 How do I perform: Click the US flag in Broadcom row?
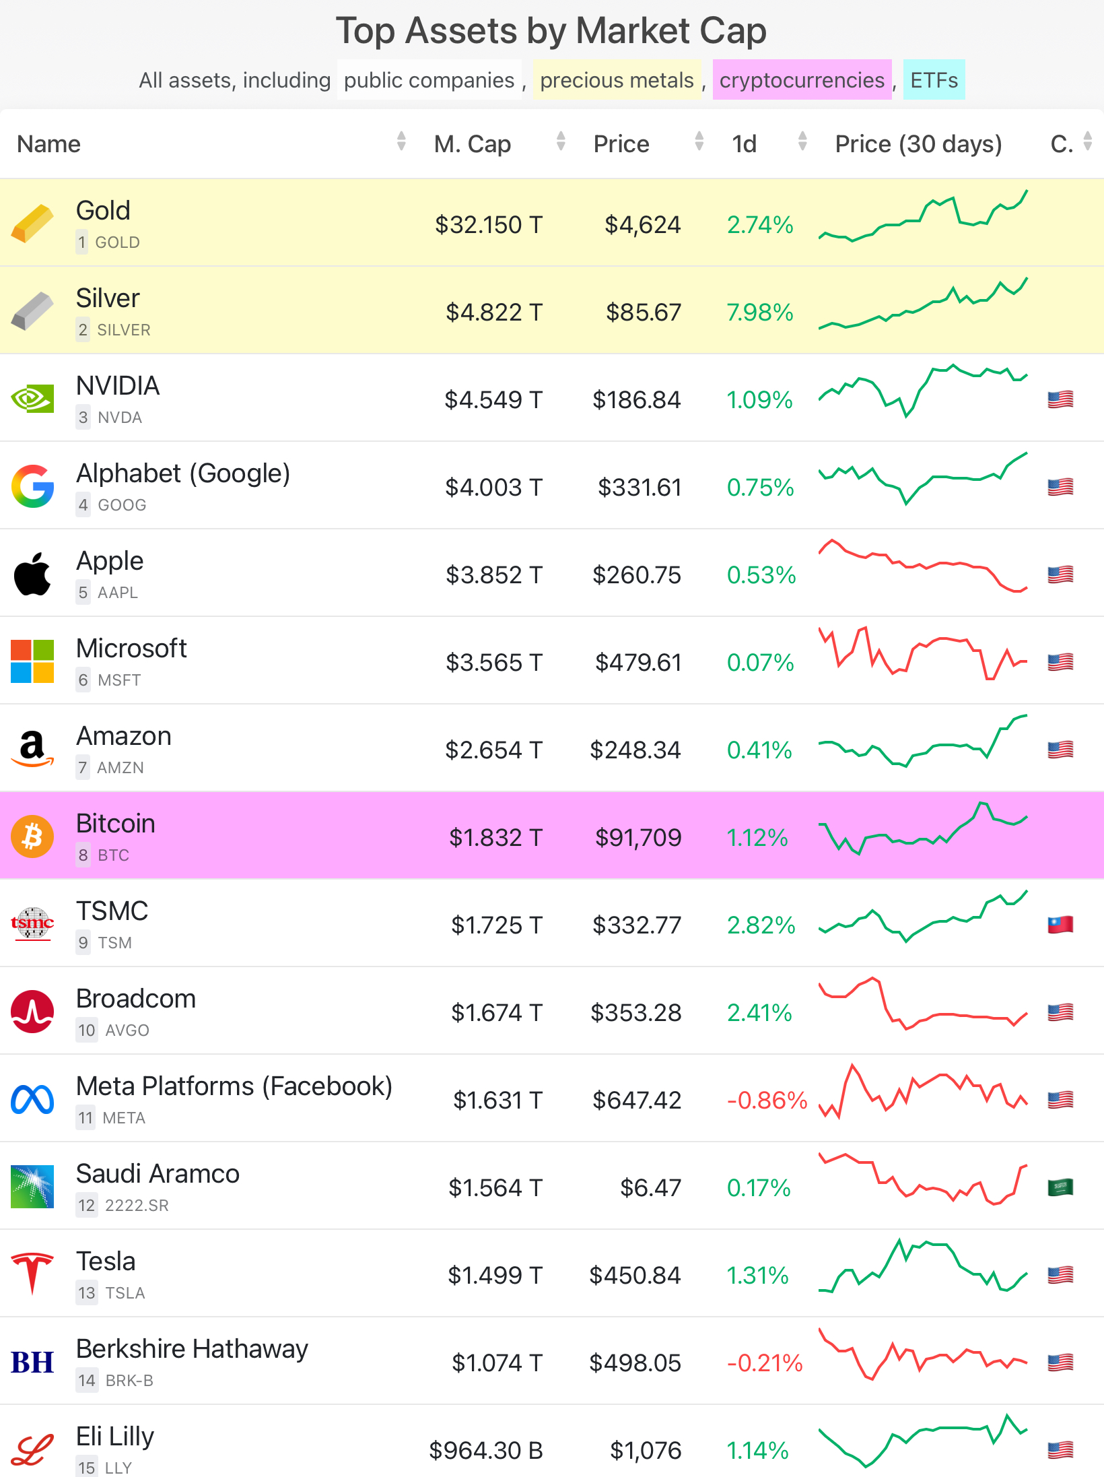pos(1060,1012)
